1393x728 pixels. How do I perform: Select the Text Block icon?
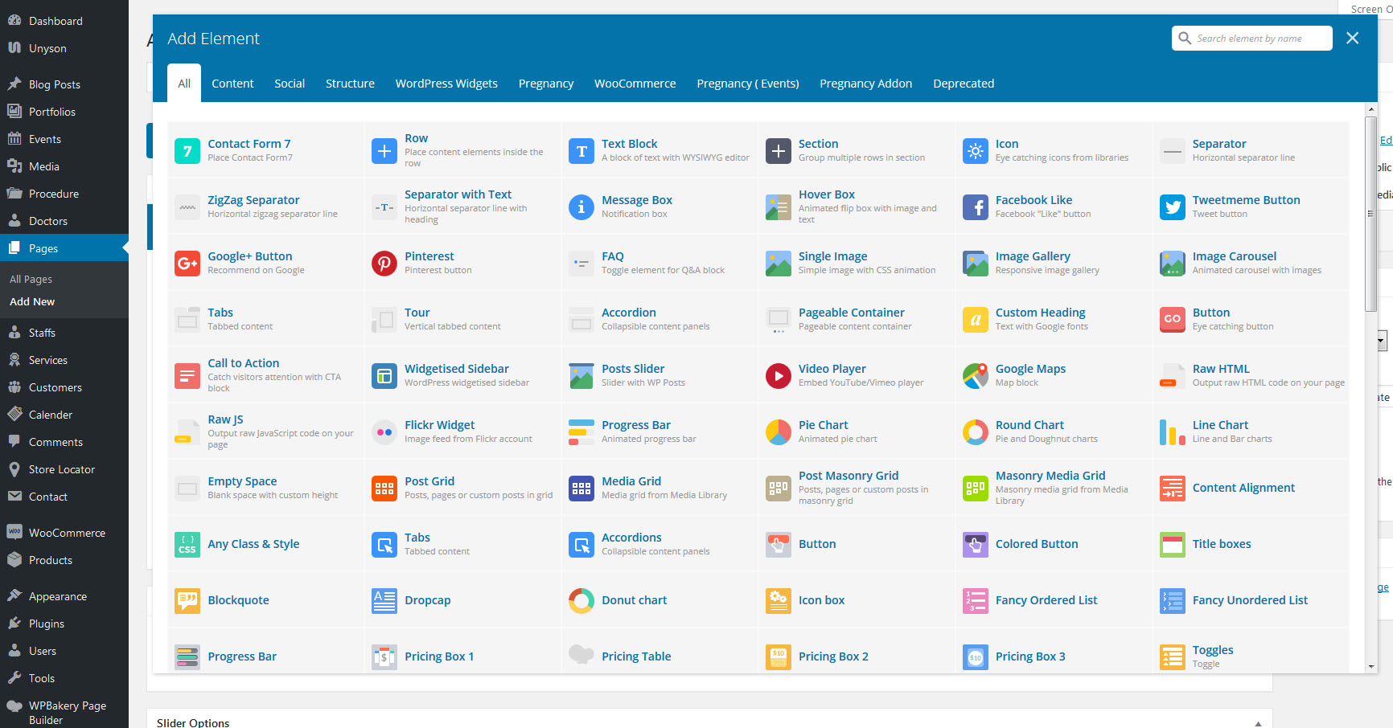[581, 150]
